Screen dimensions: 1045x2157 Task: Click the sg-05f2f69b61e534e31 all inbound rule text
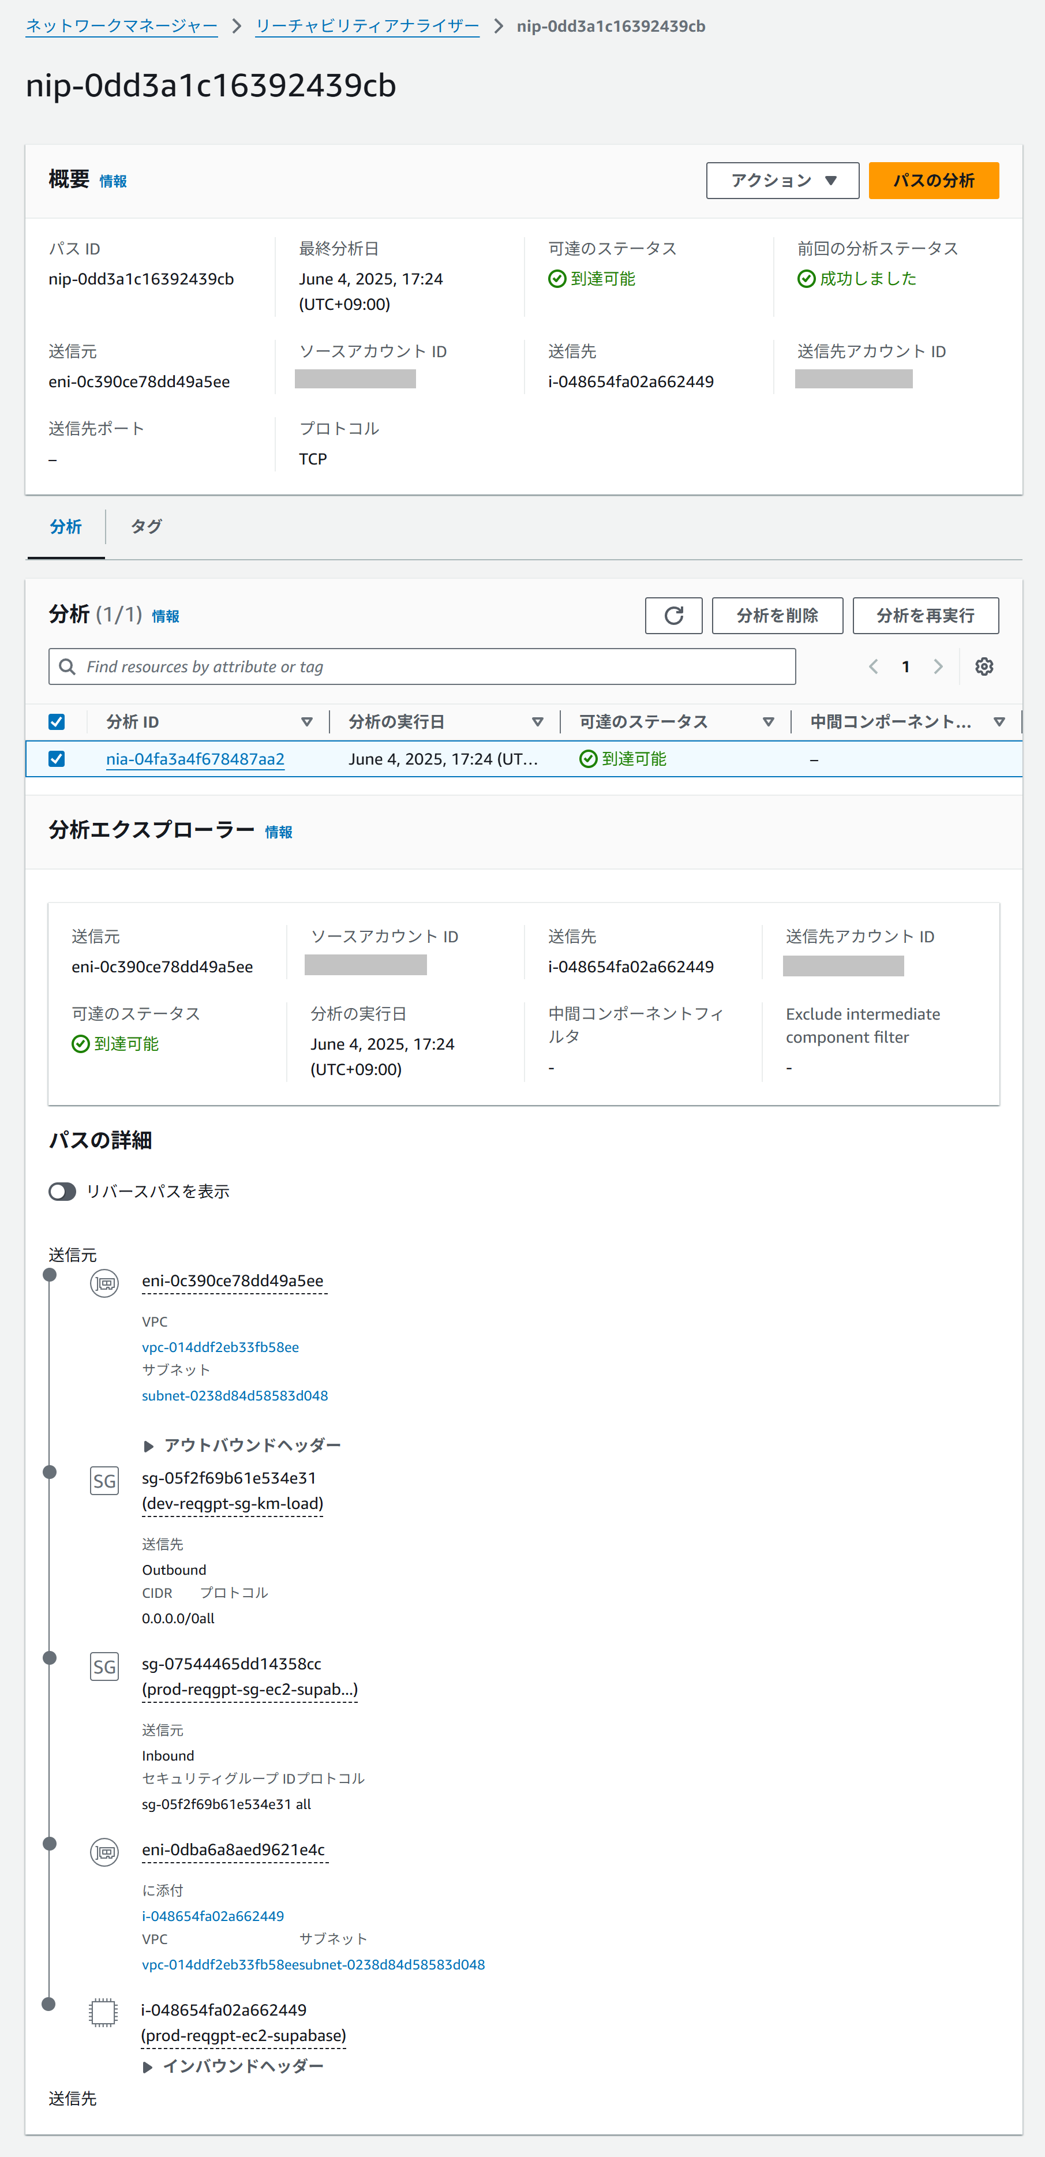click(226, 1804)
